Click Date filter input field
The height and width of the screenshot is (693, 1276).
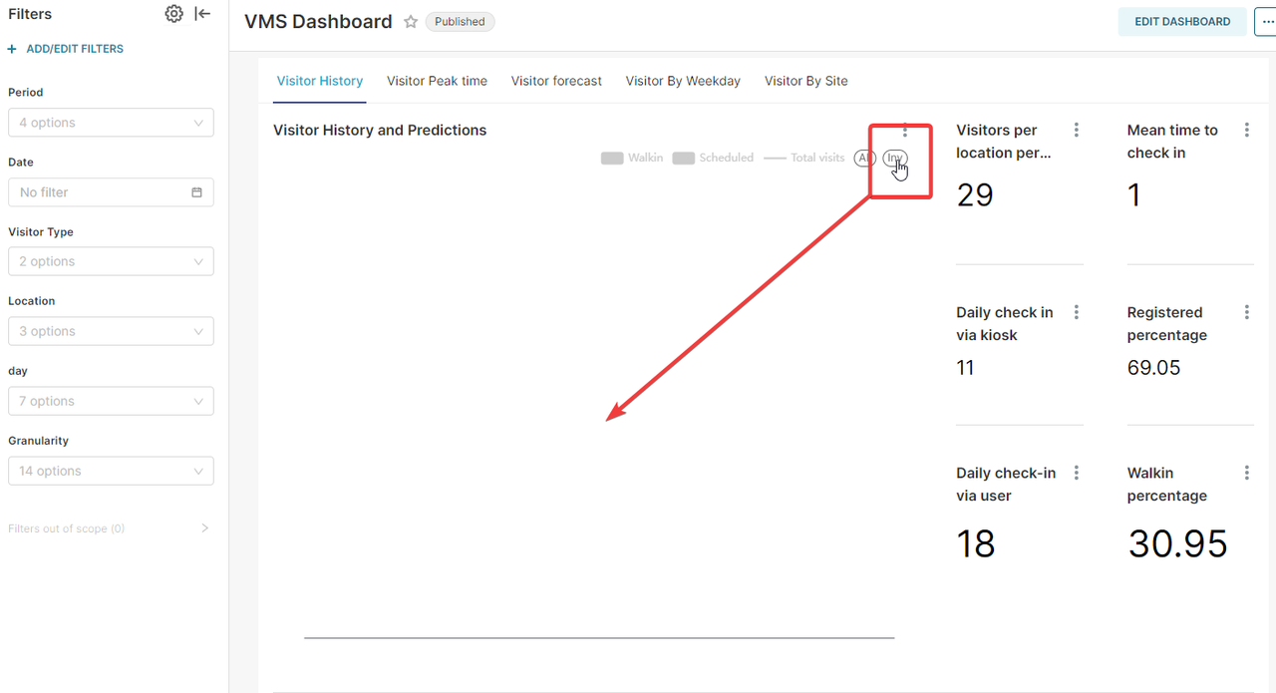[x=111, y=192]
